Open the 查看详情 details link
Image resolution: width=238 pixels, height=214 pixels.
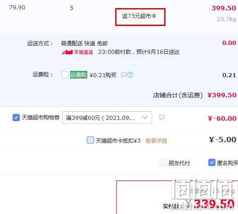pyautogui.click(x=156, y=140)
